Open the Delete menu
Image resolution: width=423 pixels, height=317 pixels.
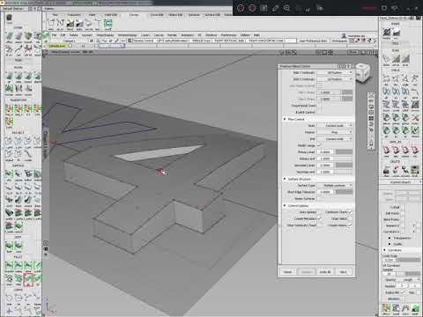[x=73, y=35]
